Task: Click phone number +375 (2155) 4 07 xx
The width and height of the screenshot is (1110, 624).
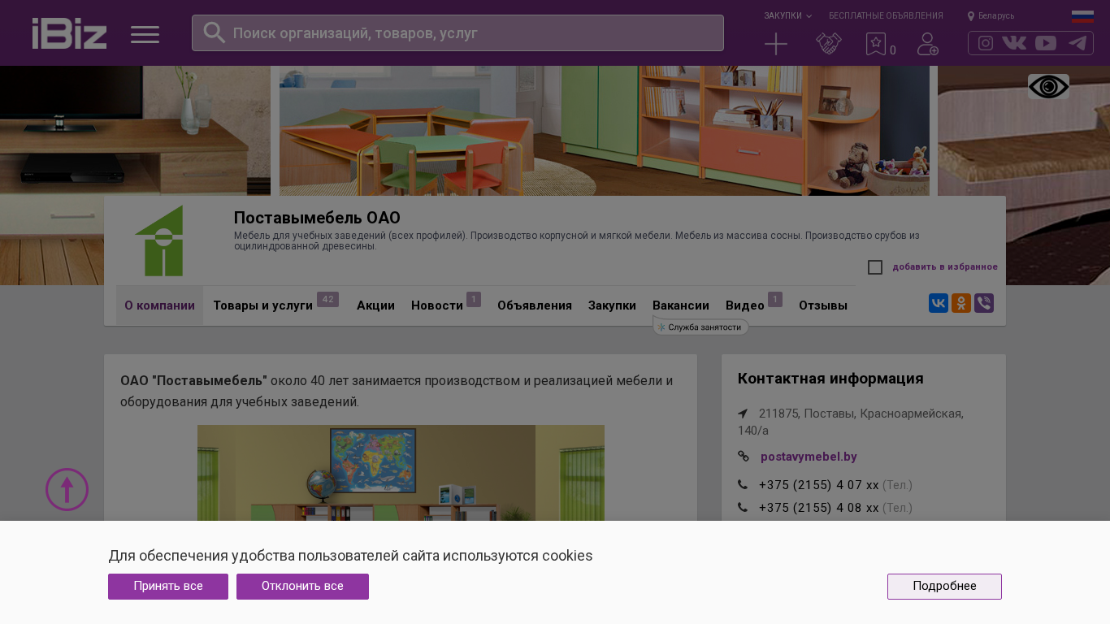Action: (x=819, y=485)
